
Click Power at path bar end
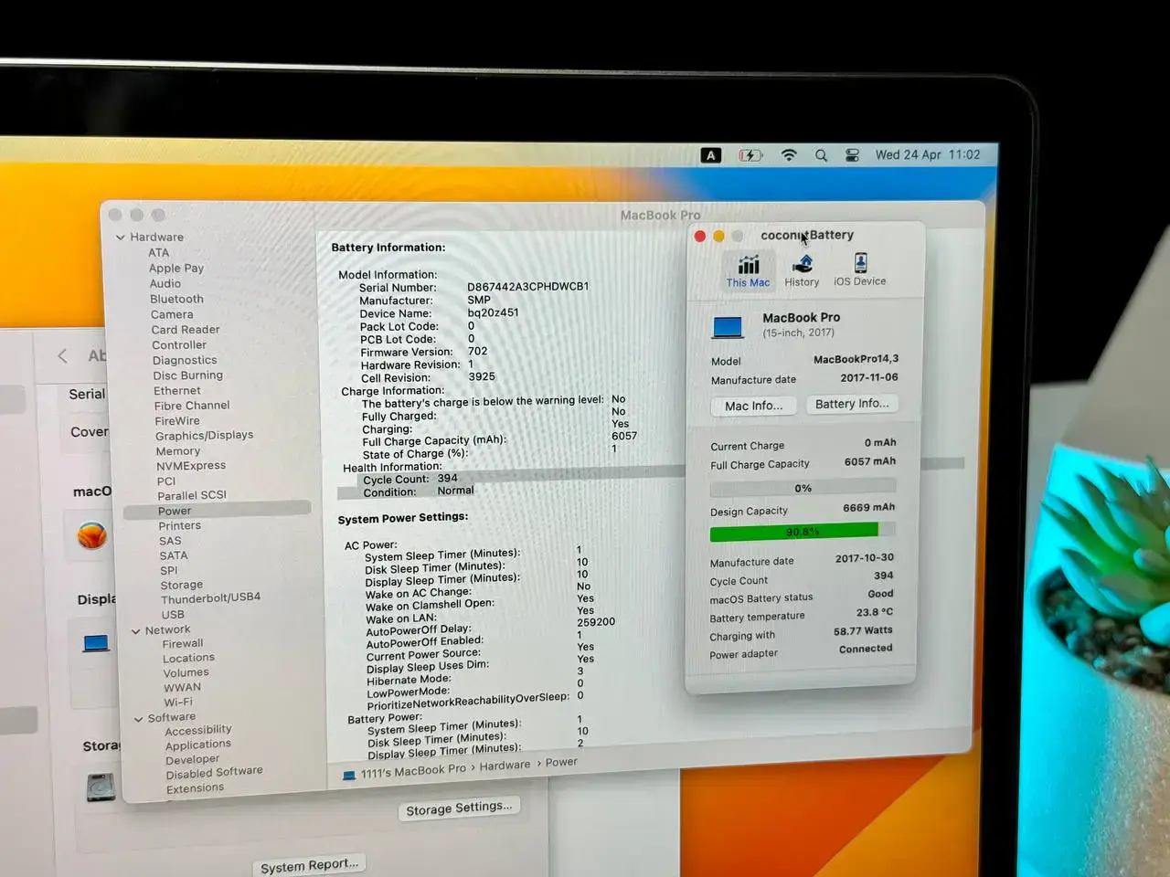561,763
